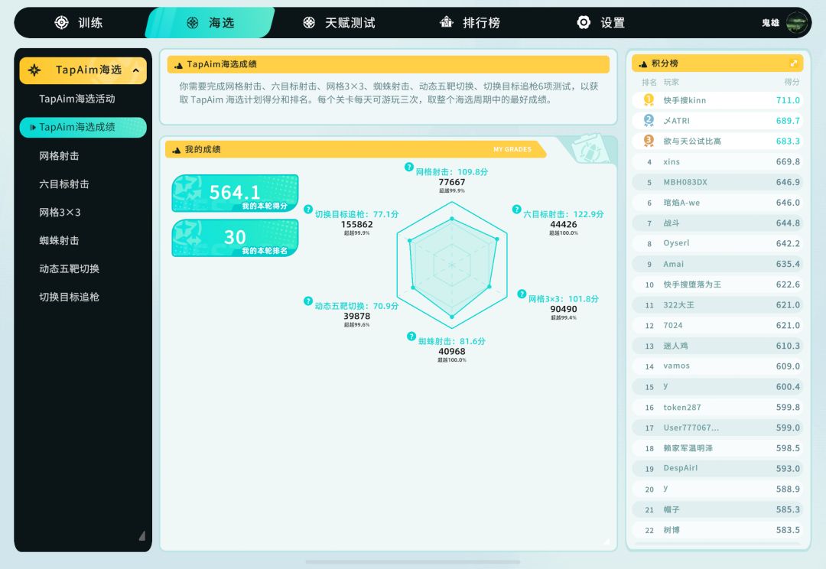
Task: Switch to the 天赋测试 tab
Action: 339,23
